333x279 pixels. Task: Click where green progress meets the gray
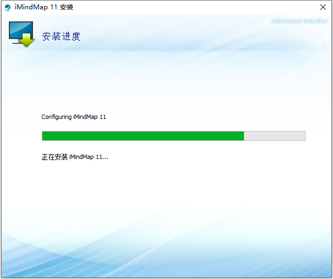coord(244,136)
